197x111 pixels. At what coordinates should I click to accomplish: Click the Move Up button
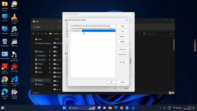click(x=123, y=49)
